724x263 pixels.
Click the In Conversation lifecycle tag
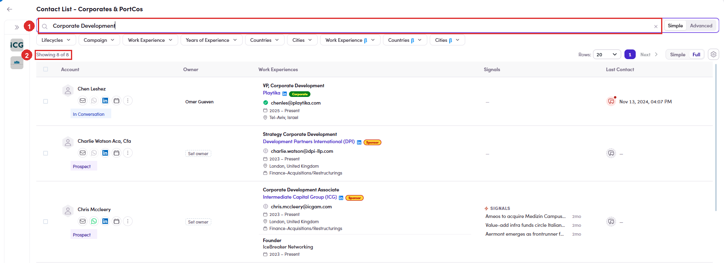(91, 114)
